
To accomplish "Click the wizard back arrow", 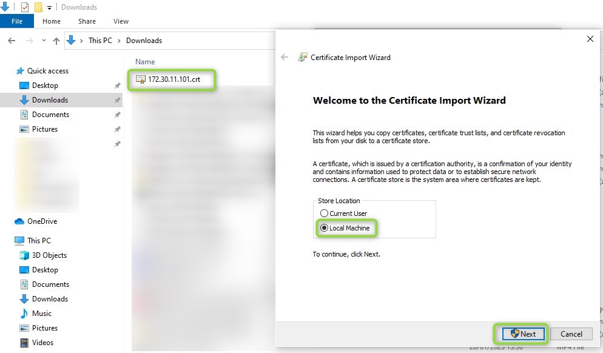I will [285, 57].
